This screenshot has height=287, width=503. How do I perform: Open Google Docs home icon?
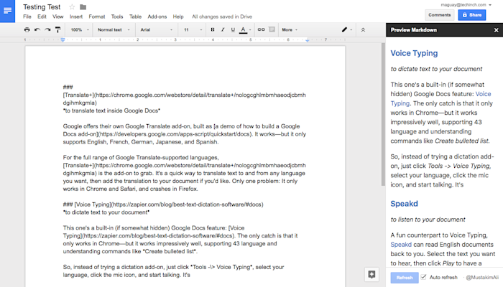coord(7,11)
